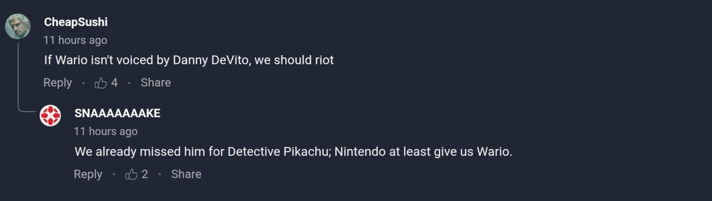The image size is (712, 201).
Task: Open timestamp under CheapSushi's name
Action: [x=75, y=40]
